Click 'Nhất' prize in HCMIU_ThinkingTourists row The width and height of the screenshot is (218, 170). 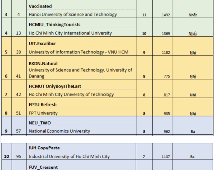click(x=193, y=34)
